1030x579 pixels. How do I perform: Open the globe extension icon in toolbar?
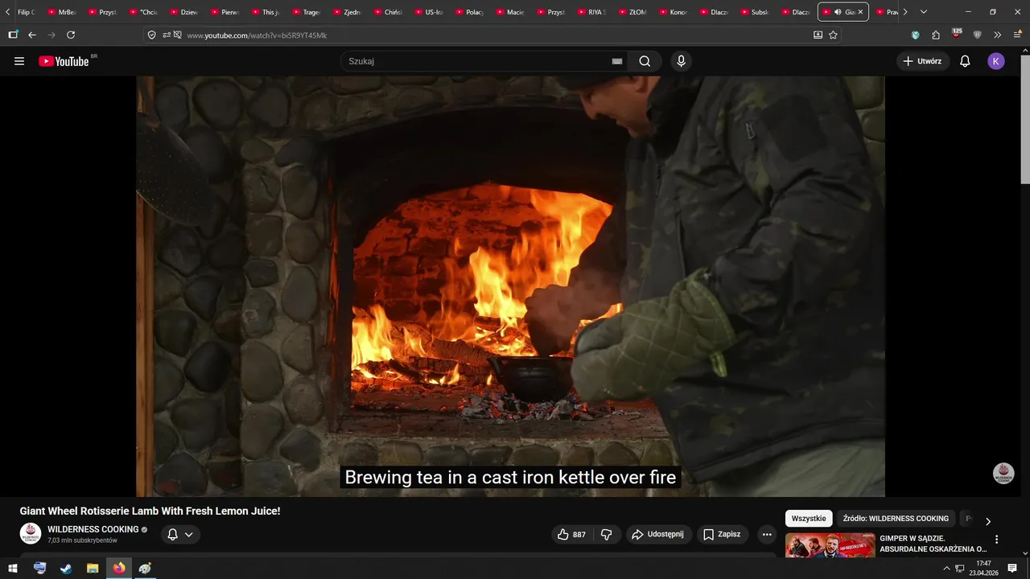[916, 35]
